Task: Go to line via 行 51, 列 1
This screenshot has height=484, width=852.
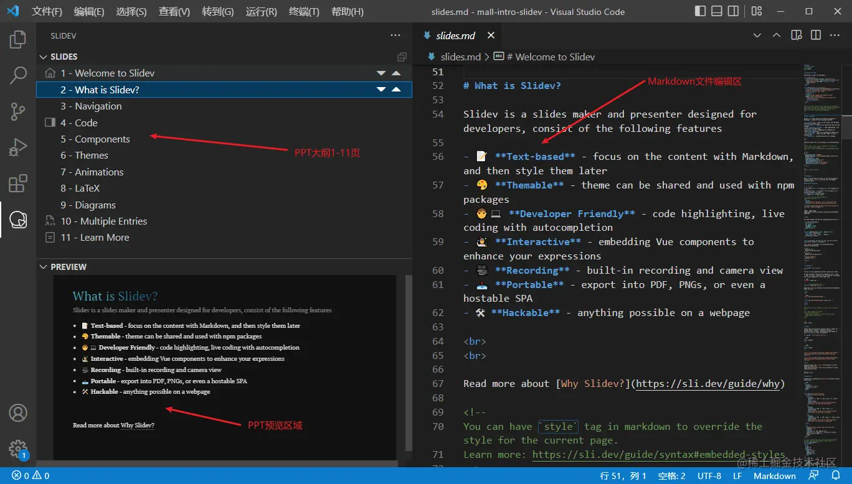Action: pyautogui.click(x=623, y=476)
